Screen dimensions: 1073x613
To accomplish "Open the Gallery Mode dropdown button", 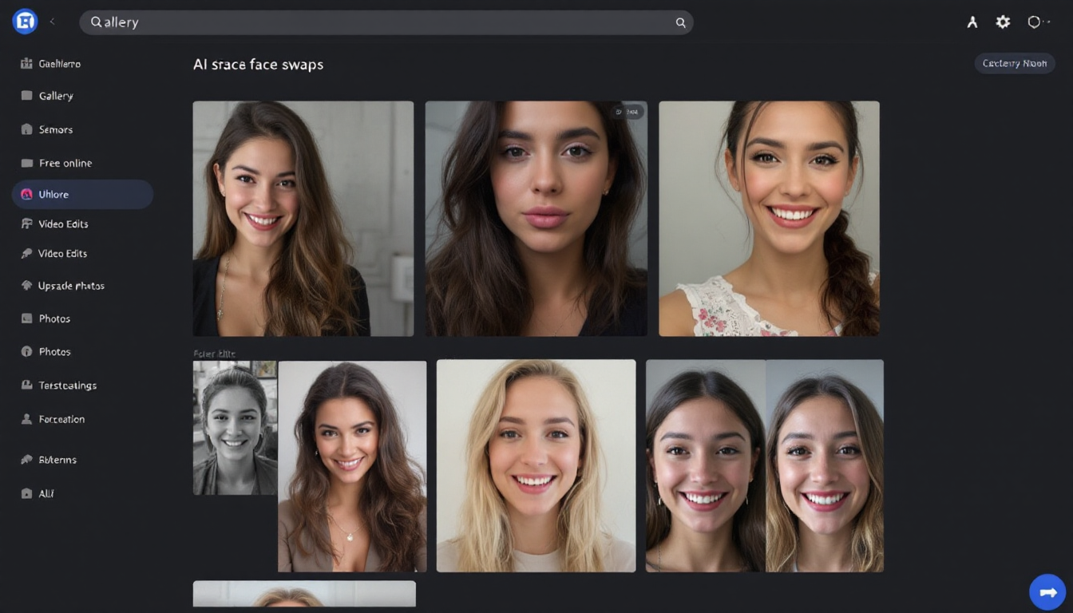I will [x=1014, y=63].
